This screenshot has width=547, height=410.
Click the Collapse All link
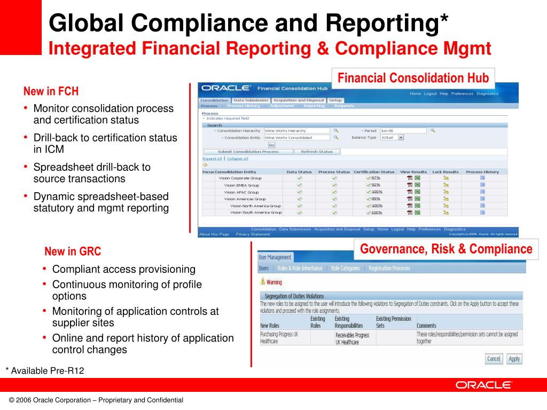click(x=237, y=159)
